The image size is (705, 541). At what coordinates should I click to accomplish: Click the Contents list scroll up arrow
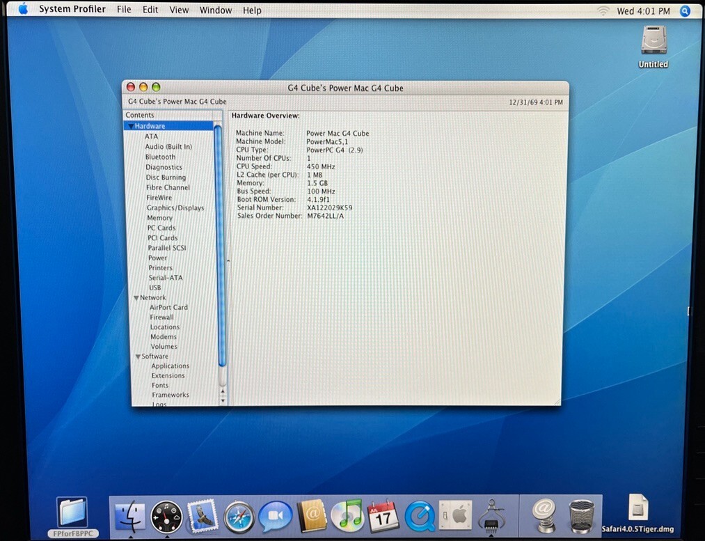pyautogui.click(x=223, y=391)
